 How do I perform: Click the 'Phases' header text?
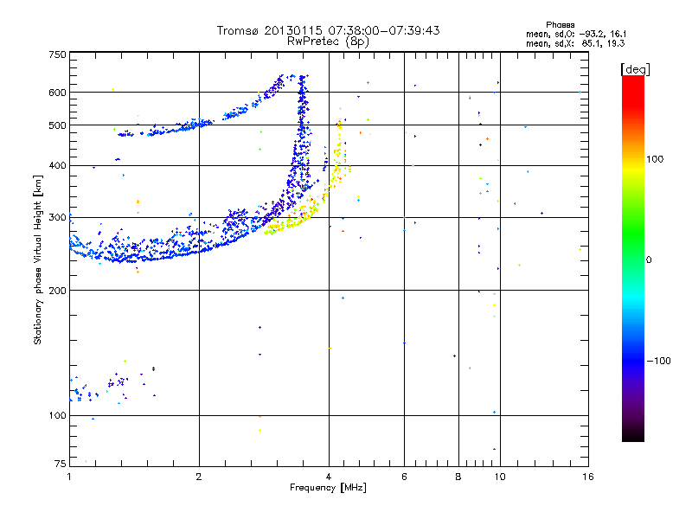(560, 25)
